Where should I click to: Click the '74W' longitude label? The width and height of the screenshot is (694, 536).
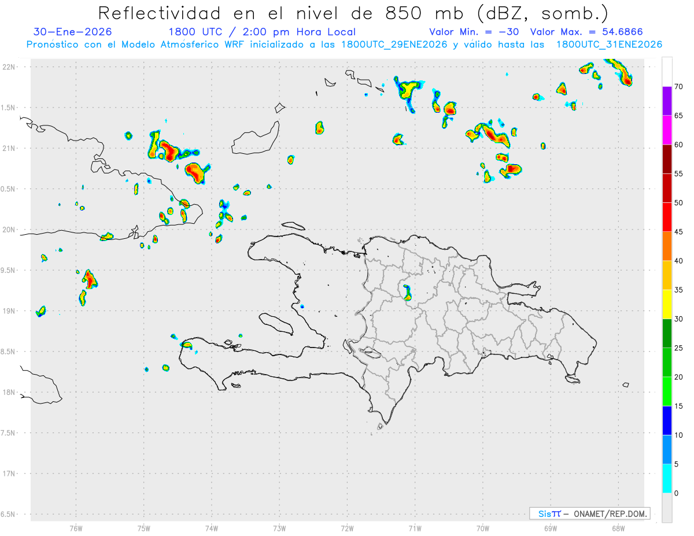212,528
